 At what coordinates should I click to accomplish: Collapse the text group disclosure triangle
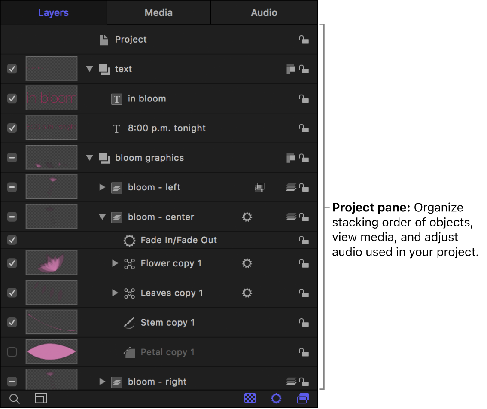point(89,69)
